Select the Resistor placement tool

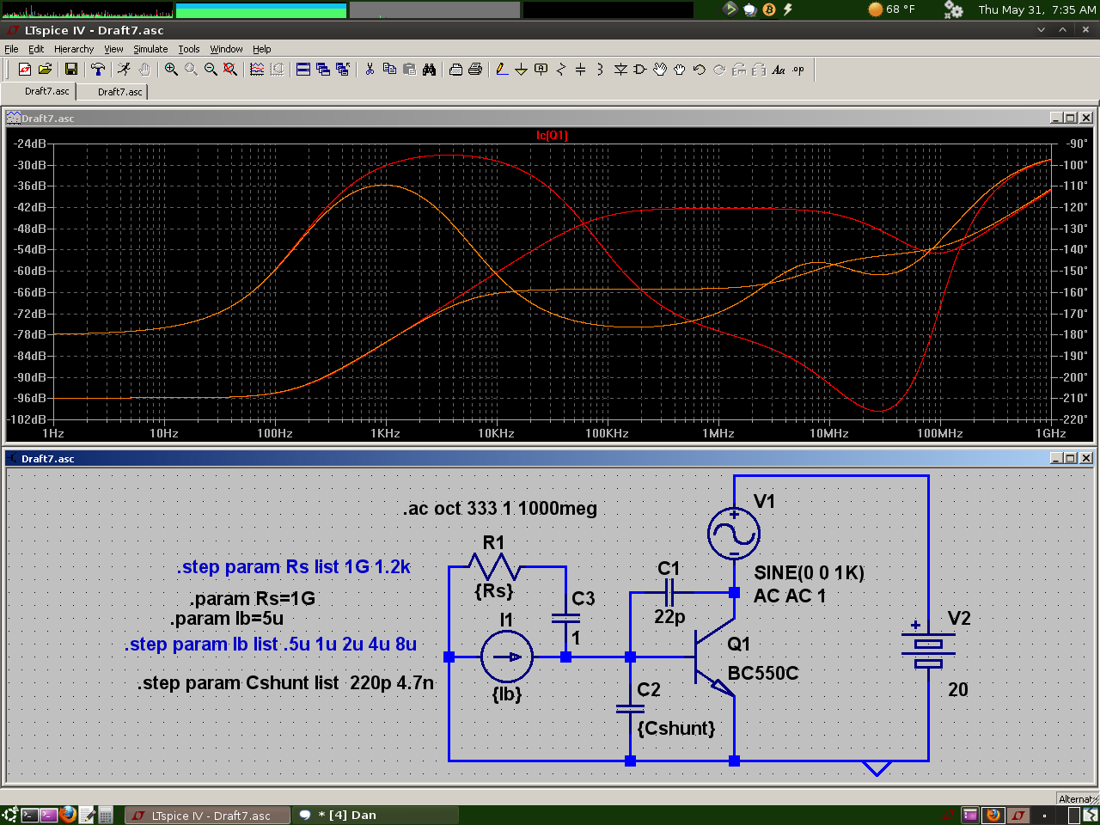560,70
